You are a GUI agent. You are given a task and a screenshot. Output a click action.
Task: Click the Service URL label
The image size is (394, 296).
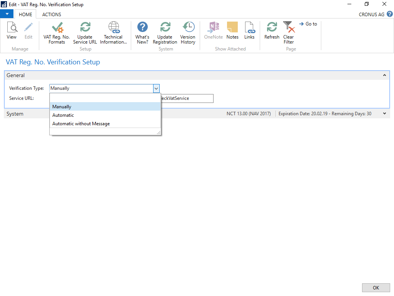click(x=22, y=98)
